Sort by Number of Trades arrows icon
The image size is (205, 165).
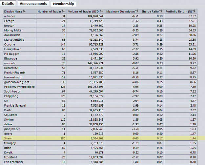(63, 11)
